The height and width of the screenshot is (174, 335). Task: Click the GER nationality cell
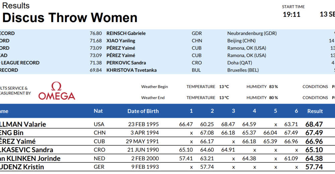click(x=99, y=167)
